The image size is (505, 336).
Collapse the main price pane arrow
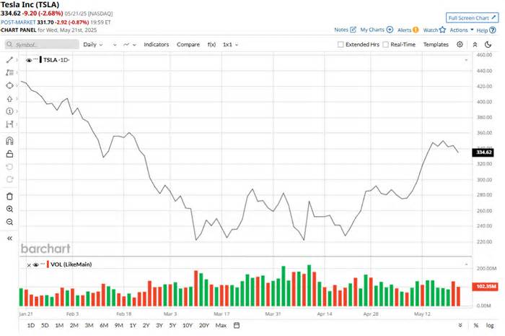[466, 60]
